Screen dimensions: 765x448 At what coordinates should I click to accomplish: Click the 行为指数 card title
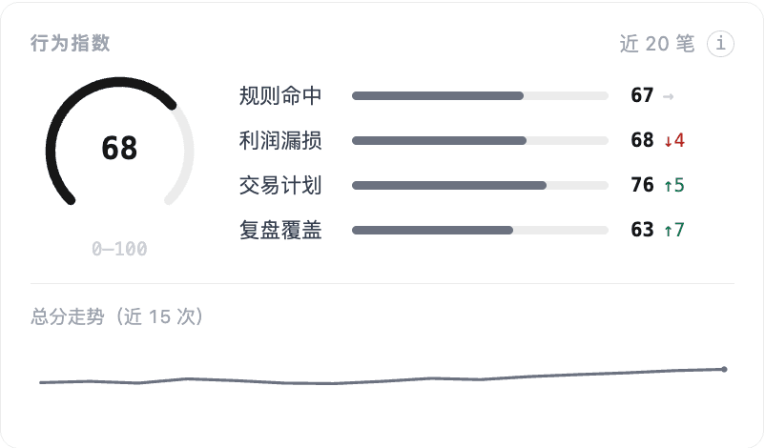pos(71,43)
